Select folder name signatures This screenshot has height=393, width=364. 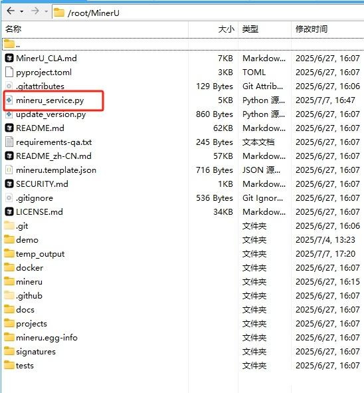(36, 352)
